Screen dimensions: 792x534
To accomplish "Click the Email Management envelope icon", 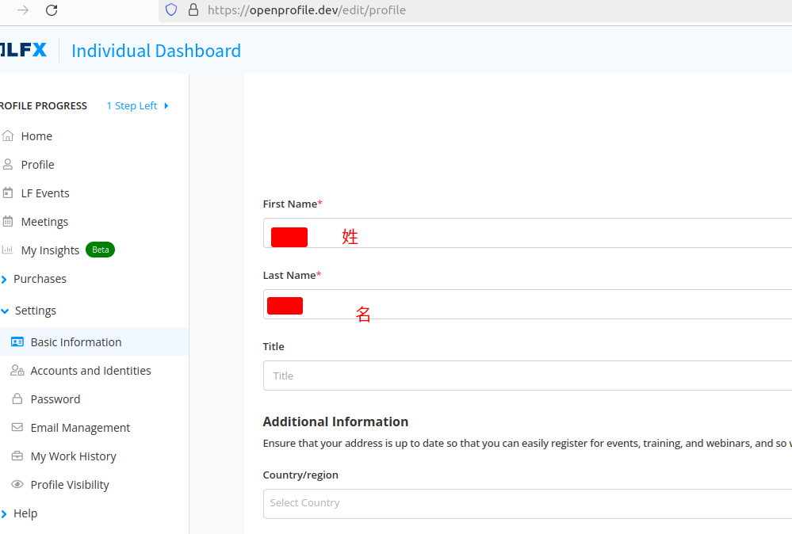I will (x=17, y=427).
